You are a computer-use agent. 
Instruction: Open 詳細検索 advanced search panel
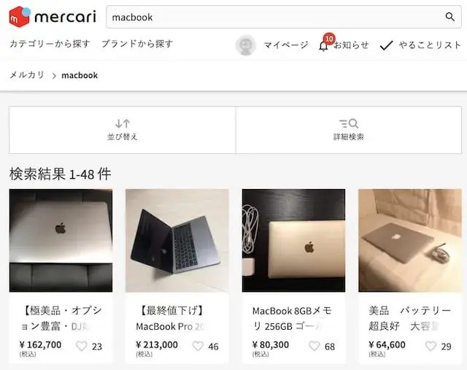349,130
